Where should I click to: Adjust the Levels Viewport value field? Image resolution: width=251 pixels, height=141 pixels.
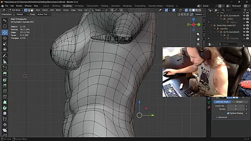tap(236, 106)
